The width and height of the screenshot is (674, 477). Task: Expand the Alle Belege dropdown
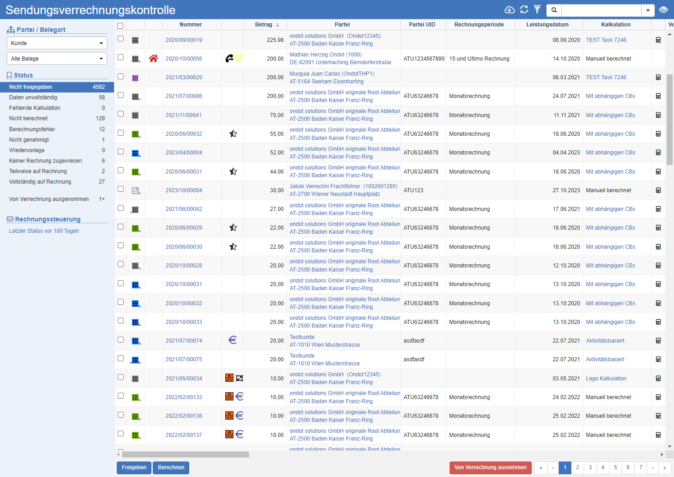point(57,59)
